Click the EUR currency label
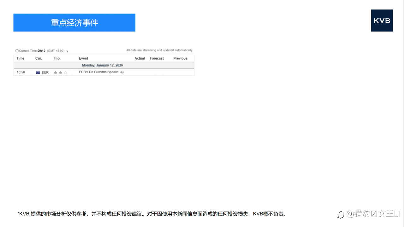This screenshot has width=404, height=227. 45,73
